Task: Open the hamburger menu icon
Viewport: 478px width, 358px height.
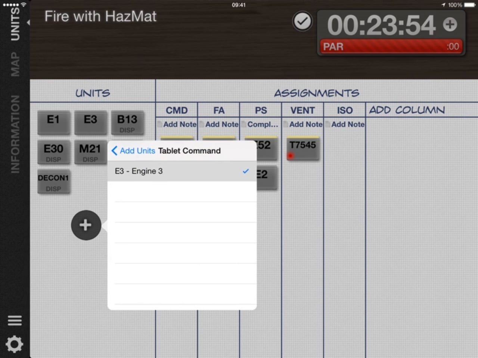Action: (x=15, y=320)
